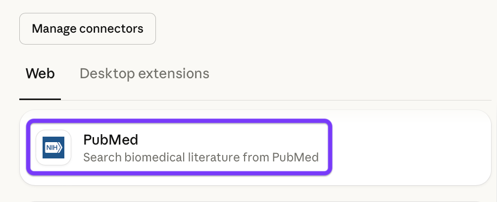Click the 'Search biomedical literature from PubMed' description

point(200,157)
